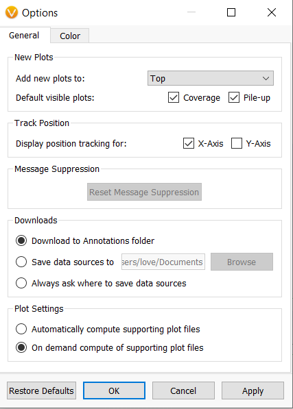Select Download to Annotations folder option
The image size is (293, 409).
(21, 240)
